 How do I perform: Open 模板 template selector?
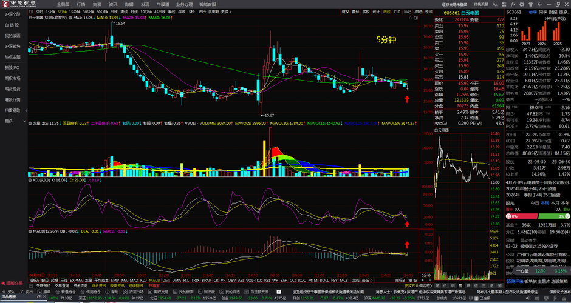[412, 281]
